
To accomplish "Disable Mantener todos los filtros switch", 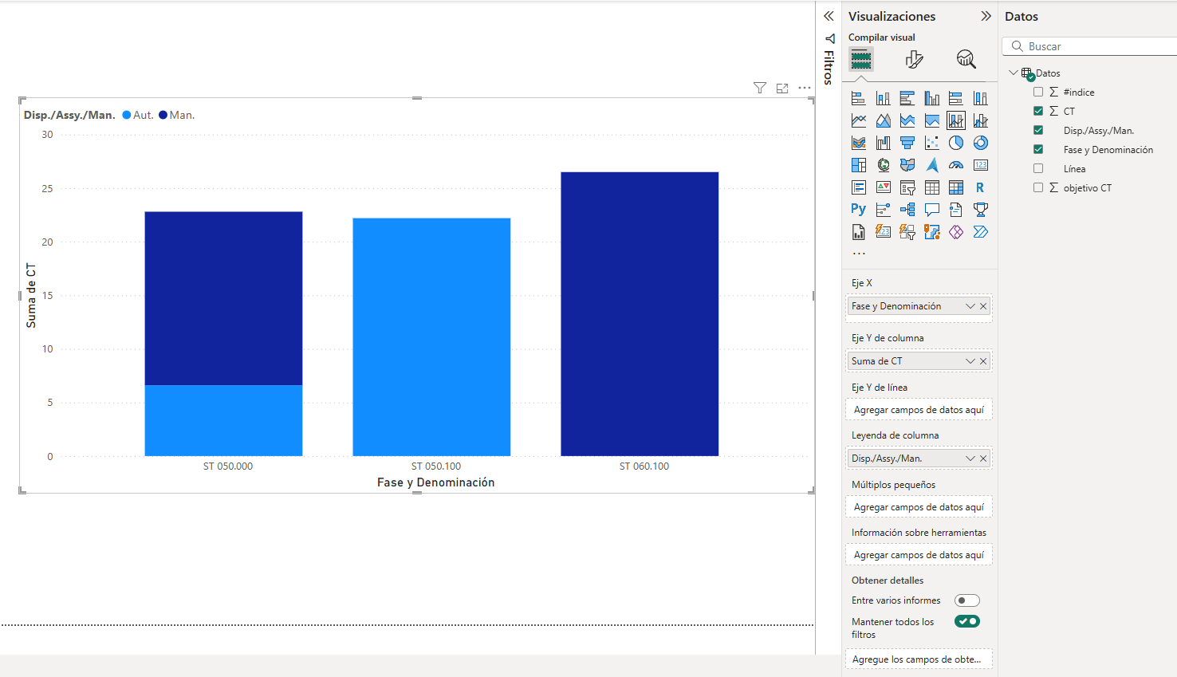I will (x=967, y=621).
